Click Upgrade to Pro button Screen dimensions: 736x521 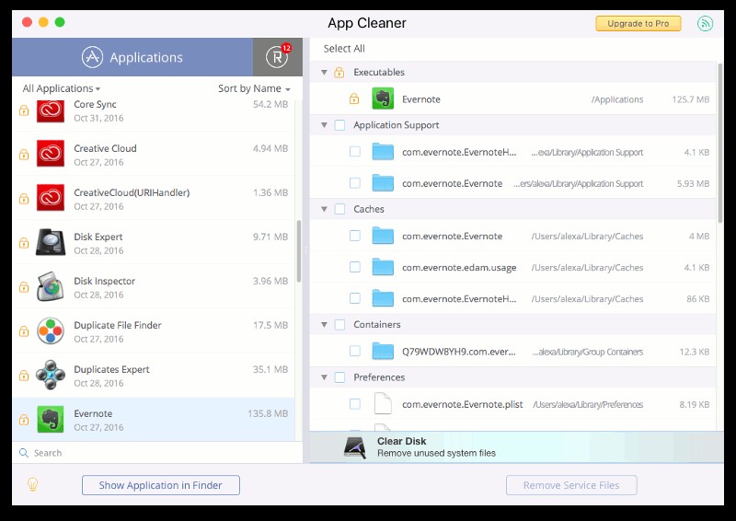638,24
